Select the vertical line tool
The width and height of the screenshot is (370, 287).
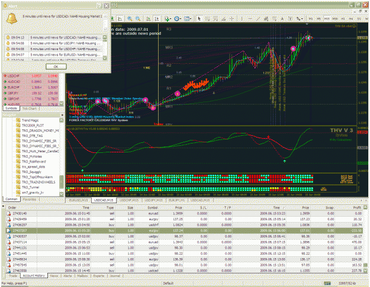242,18
